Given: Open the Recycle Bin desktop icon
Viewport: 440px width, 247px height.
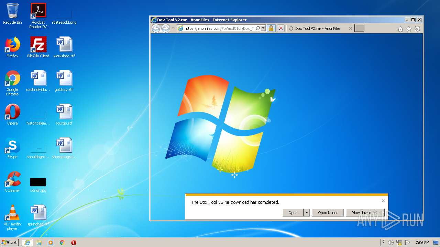Looking at the screenshot, I should [x=12, y=14].
